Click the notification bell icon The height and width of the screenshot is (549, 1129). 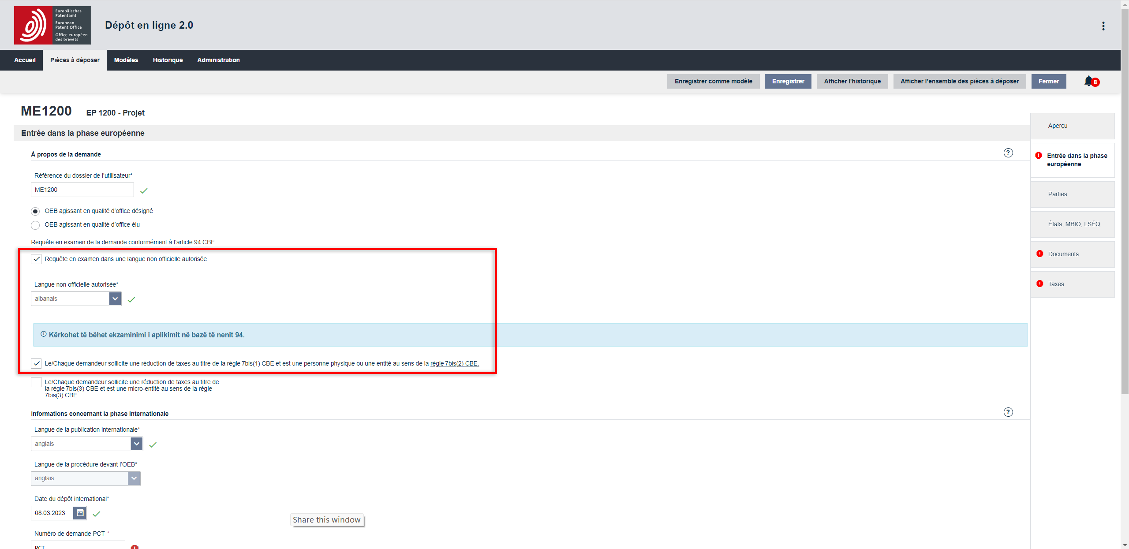[x=1088, y=81]
